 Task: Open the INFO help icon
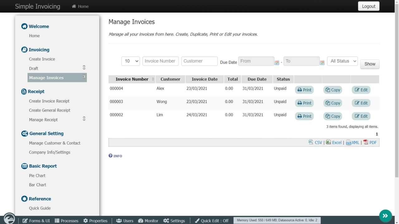(115, 156)
